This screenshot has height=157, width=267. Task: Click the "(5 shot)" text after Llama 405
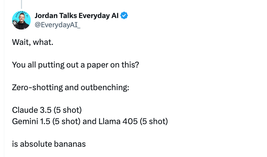(x=155, y=122)
